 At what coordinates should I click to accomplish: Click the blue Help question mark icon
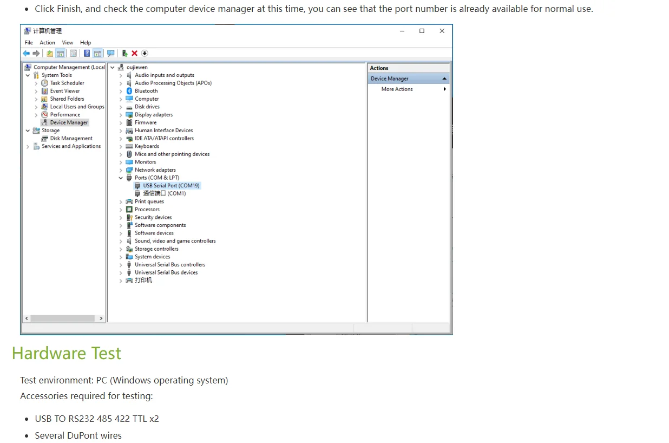[87, 53]
